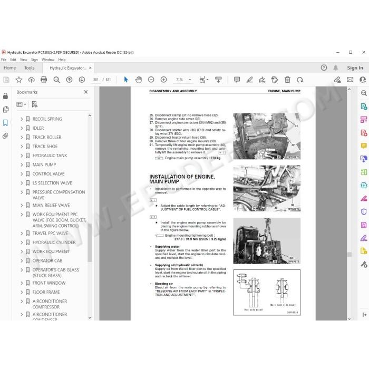
Task: Open the More Tools wrench icon
Action: tap(364, 265)
